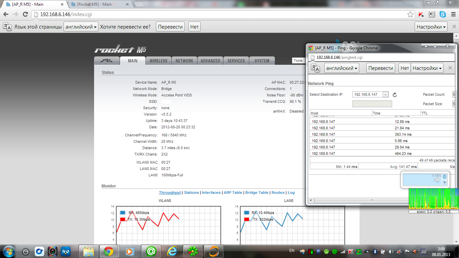Click the blue RX legend swatch on LAN0 chart
The image size is (459, 258).
point(247,213)
